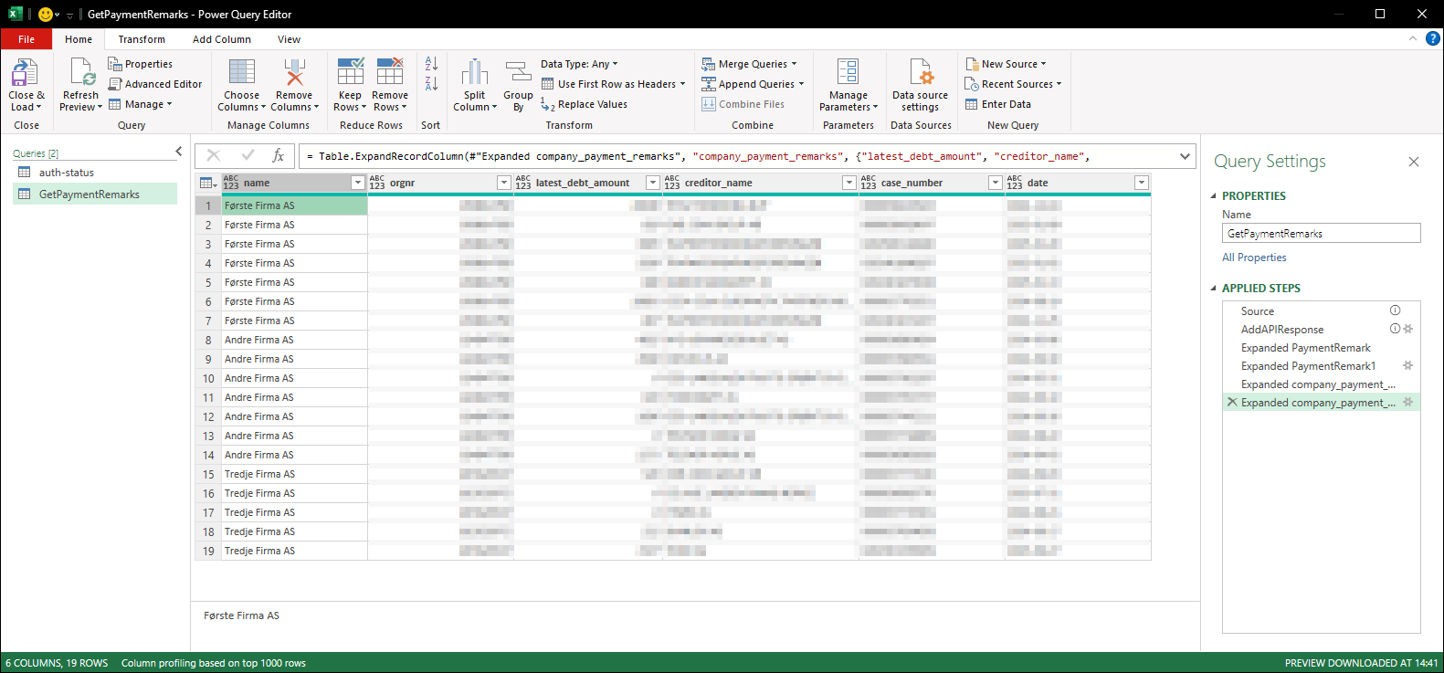
Task: Open the case_number column filter dropdown
Action: [996, 183]
